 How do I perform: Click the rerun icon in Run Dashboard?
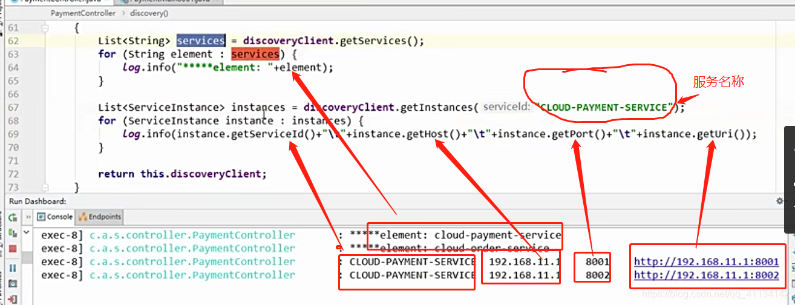[12, 217]
